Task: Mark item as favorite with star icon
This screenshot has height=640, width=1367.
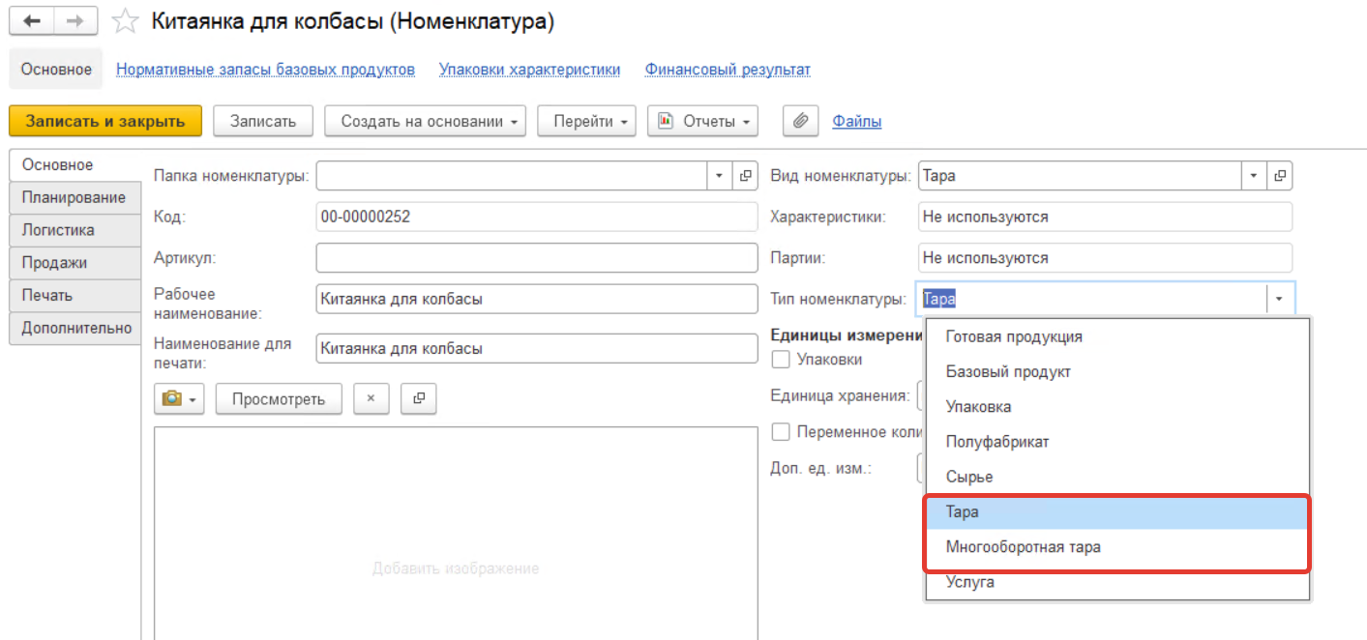Action: 125,22
